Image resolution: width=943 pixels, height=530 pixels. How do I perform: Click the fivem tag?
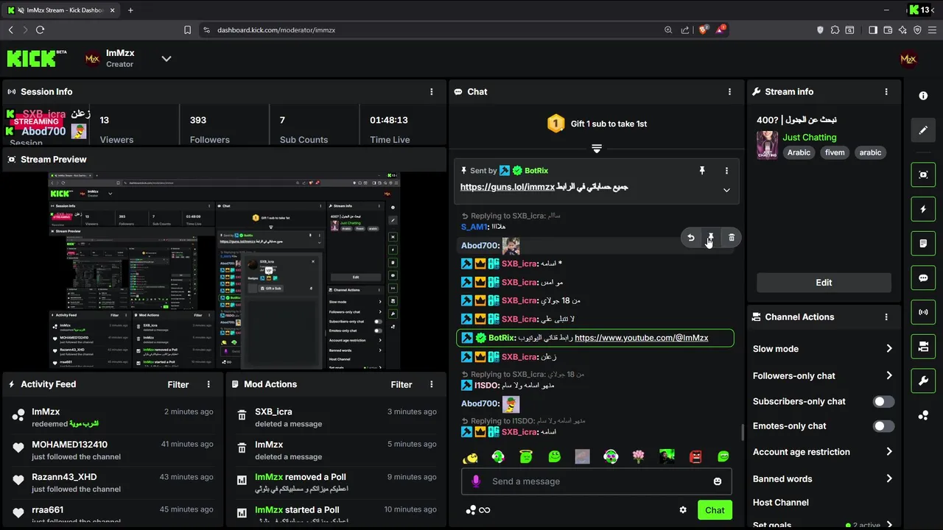[835, 152]
